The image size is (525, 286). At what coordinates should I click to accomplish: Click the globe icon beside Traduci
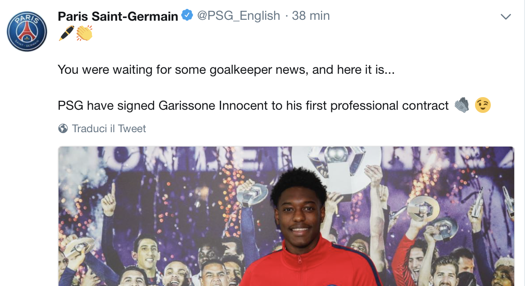coord(63,129)
